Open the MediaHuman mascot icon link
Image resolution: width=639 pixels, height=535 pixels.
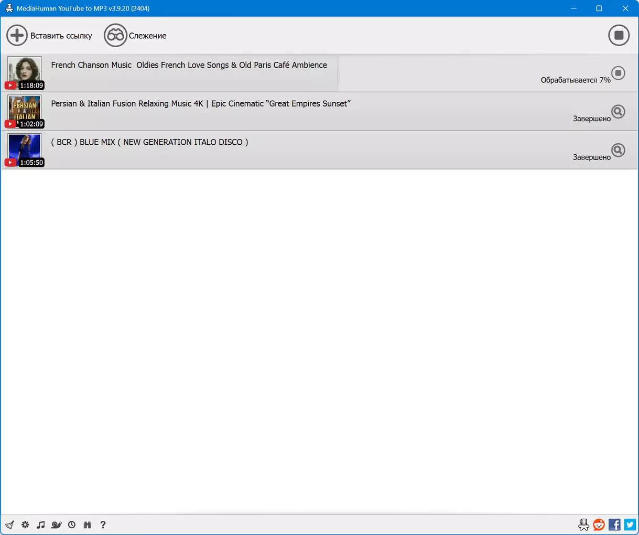tap(583, 525)
